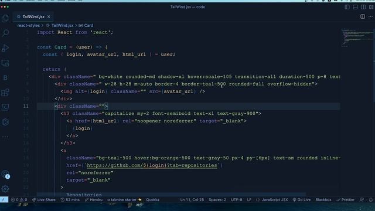The height and width of the screenshot is (211, 375).
Task: Toggle secondary side bar layout button
Action: [x=363, y=7]
